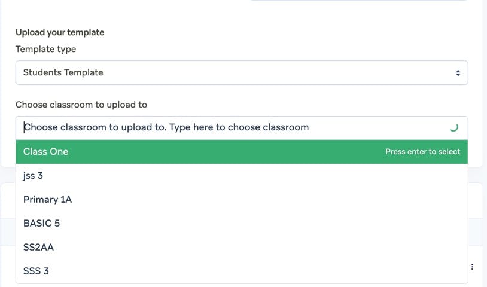Select SSS 3 from the list
This screenshot has height=287, width=487.
36,271
